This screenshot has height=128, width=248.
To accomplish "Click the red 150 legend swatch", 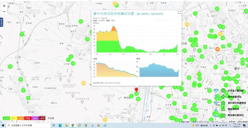I will 28,118.
